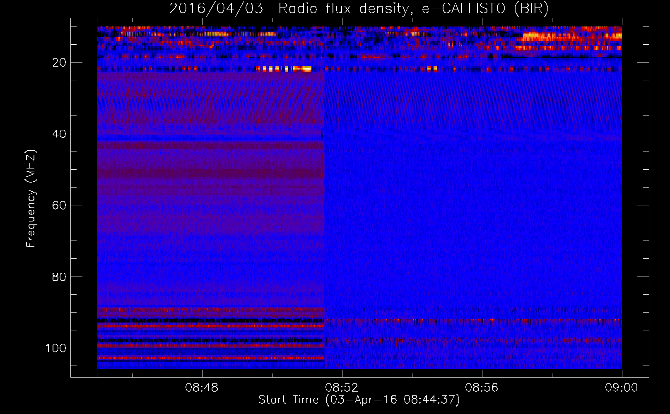
Task: Click the 08:56 time tick label
Action: pyautogui.click(x=482, y=388)
